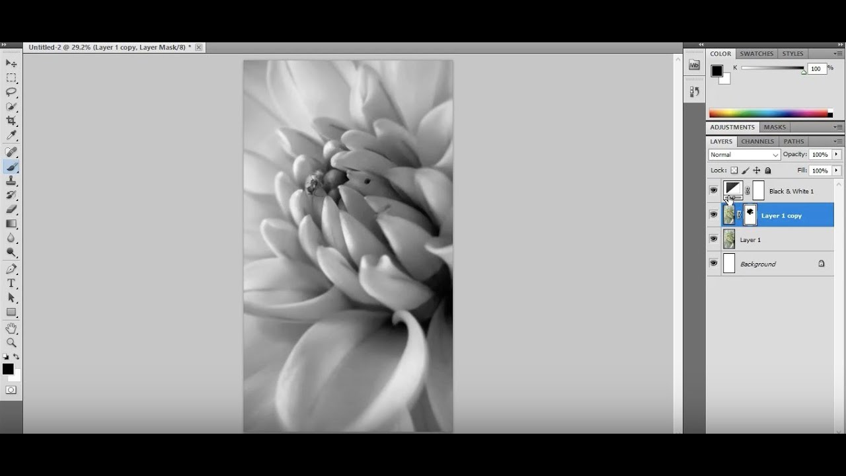Enable lock all
846x476 pixels.
[768, 171]
